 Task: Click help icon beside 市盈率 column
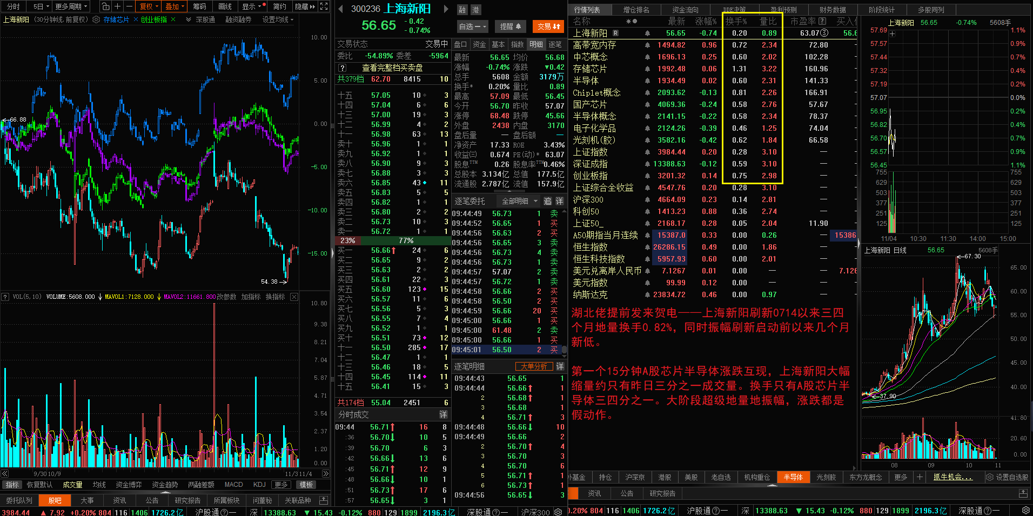(x=822, y=21)
